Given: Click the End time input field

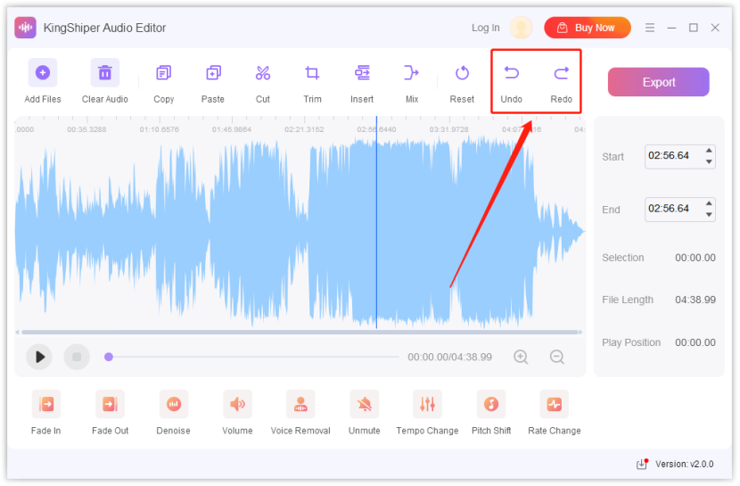Looking at the screenshot, I should tap(680, 209).
